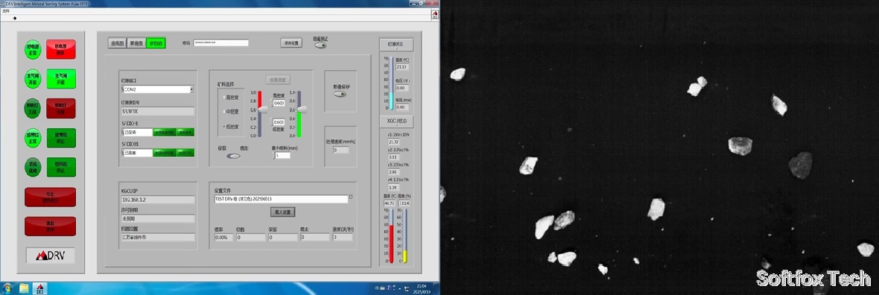Click the XGCJ状态 header button
879x295 pixels.
[396, 121]
